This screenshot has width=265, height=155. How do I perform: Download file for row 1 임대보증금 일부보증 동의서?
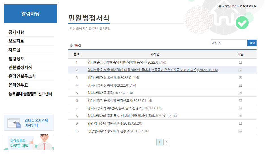click(240, 62)
